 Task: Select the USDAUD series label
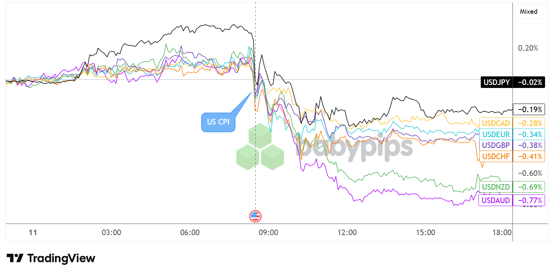[x=496, y=200]
